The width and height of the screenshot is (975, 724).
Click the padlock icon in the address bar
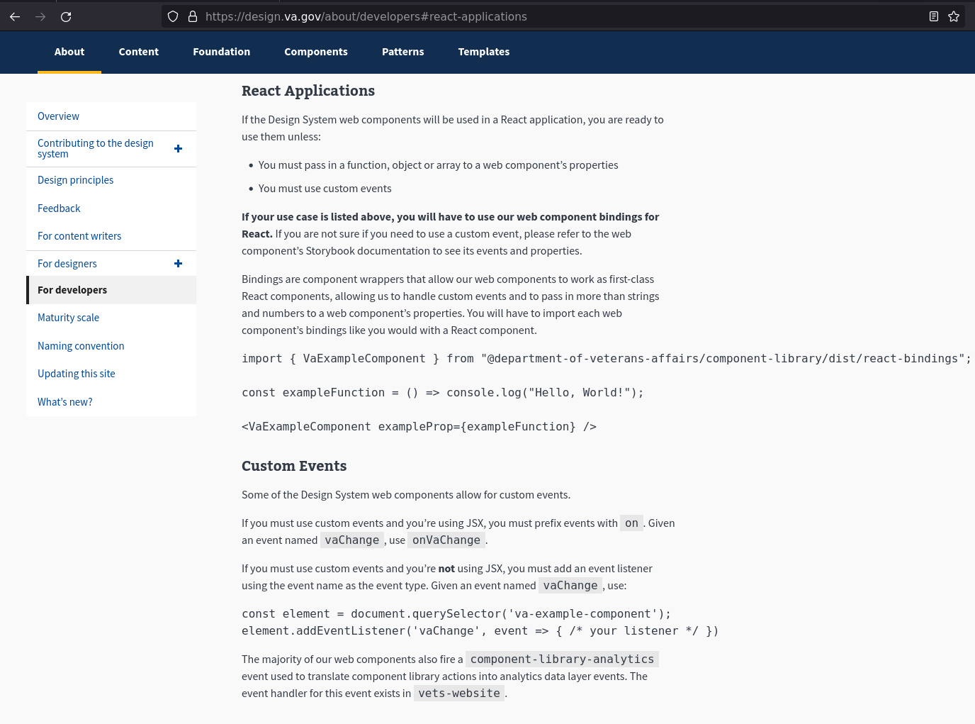(193, 16)
